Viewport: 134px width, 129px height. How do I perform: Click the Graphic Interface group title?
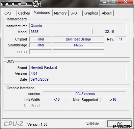coord(20,88)
